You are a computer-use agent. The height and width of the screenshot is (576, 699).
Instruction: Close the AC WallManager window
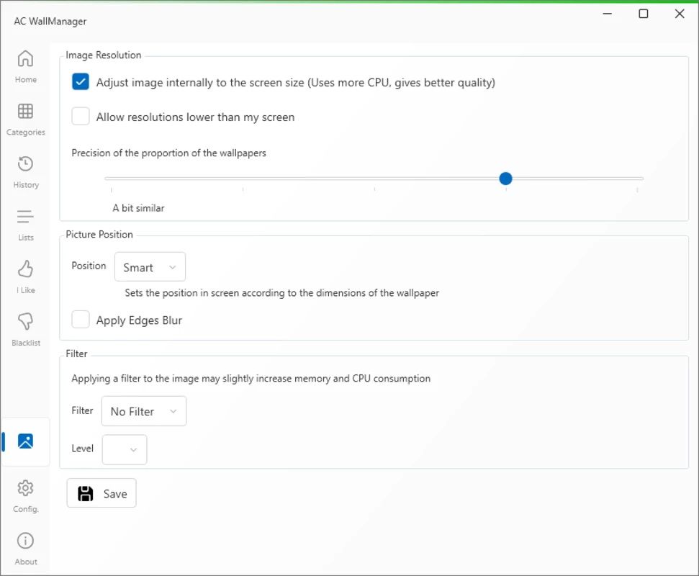[x=680, y=14]
